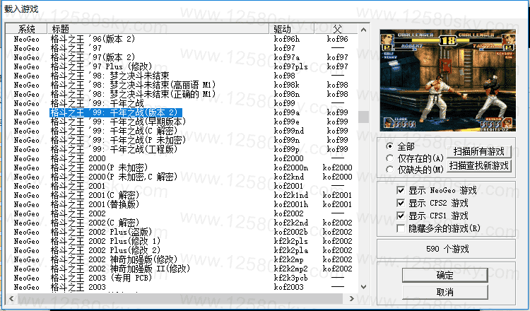Confirm with the 确定 button
This screenshot has height=311, width=530.
(444, 275)
